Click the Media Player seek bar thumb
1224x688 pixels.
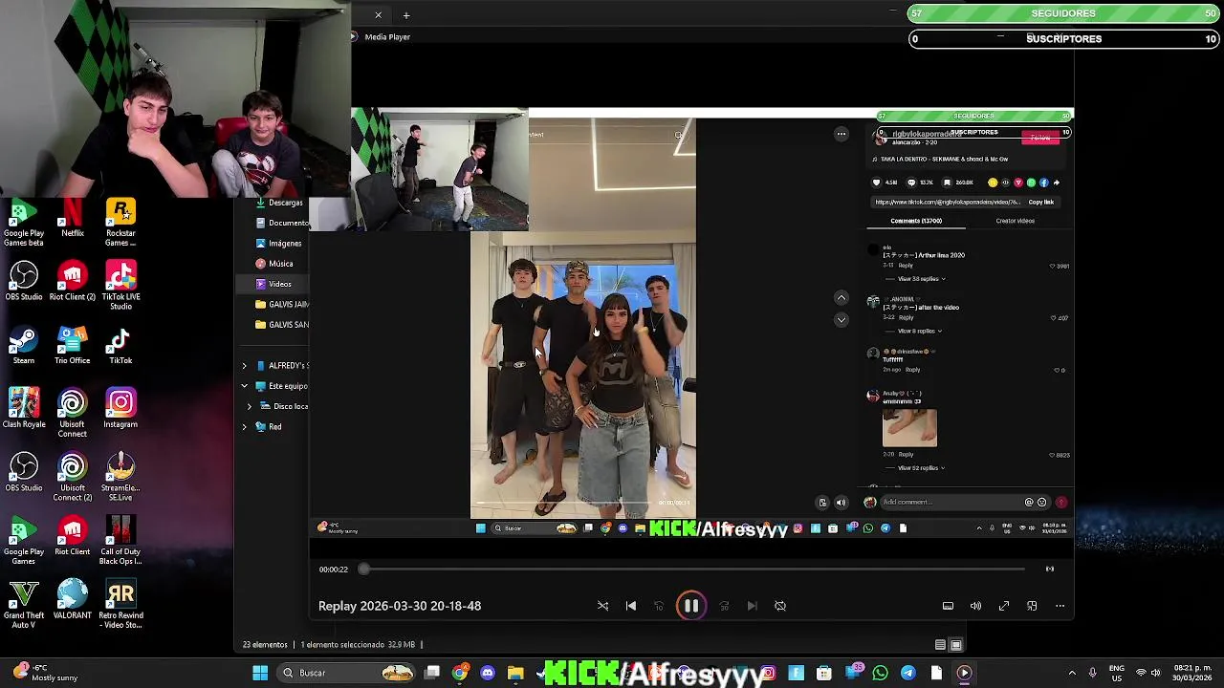point(363,570)
